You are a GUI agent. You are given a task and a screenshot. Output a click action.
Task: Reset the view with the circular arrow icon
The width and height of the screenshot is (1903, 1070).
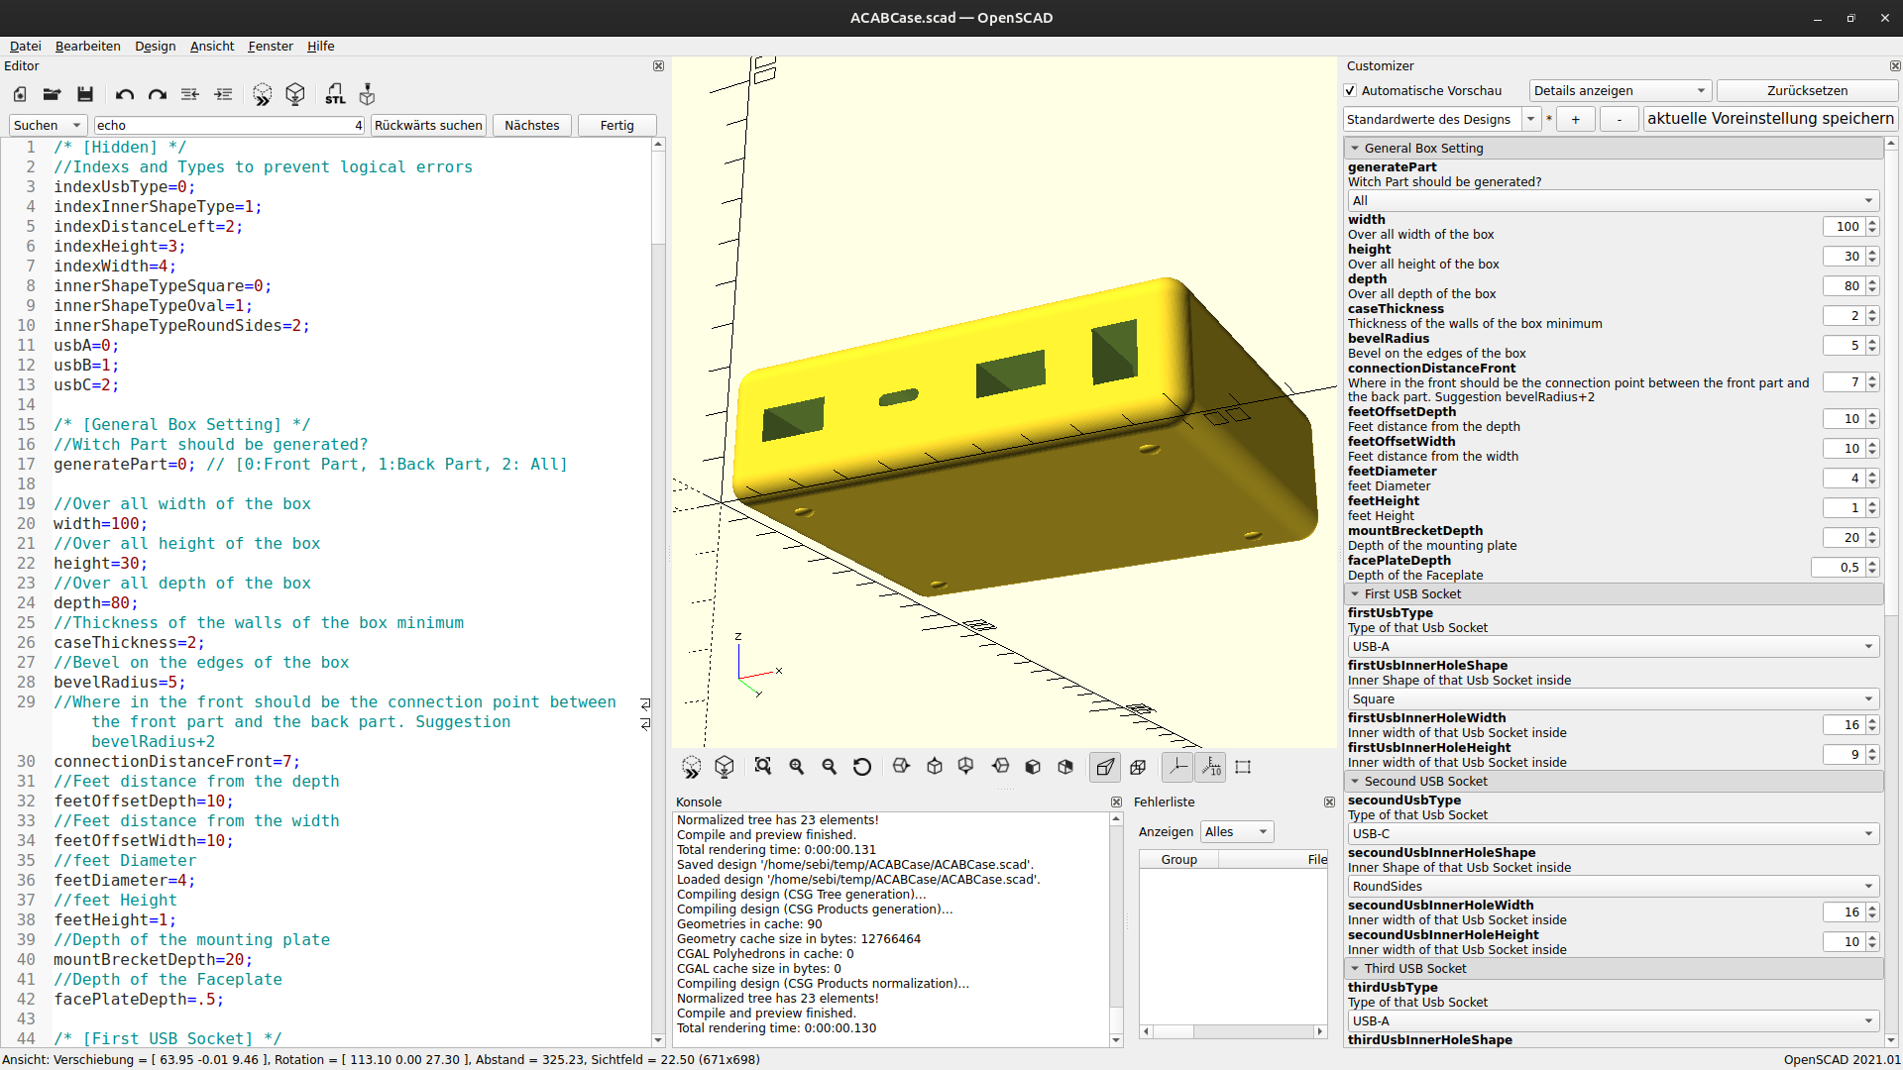[x=862, y=767]
